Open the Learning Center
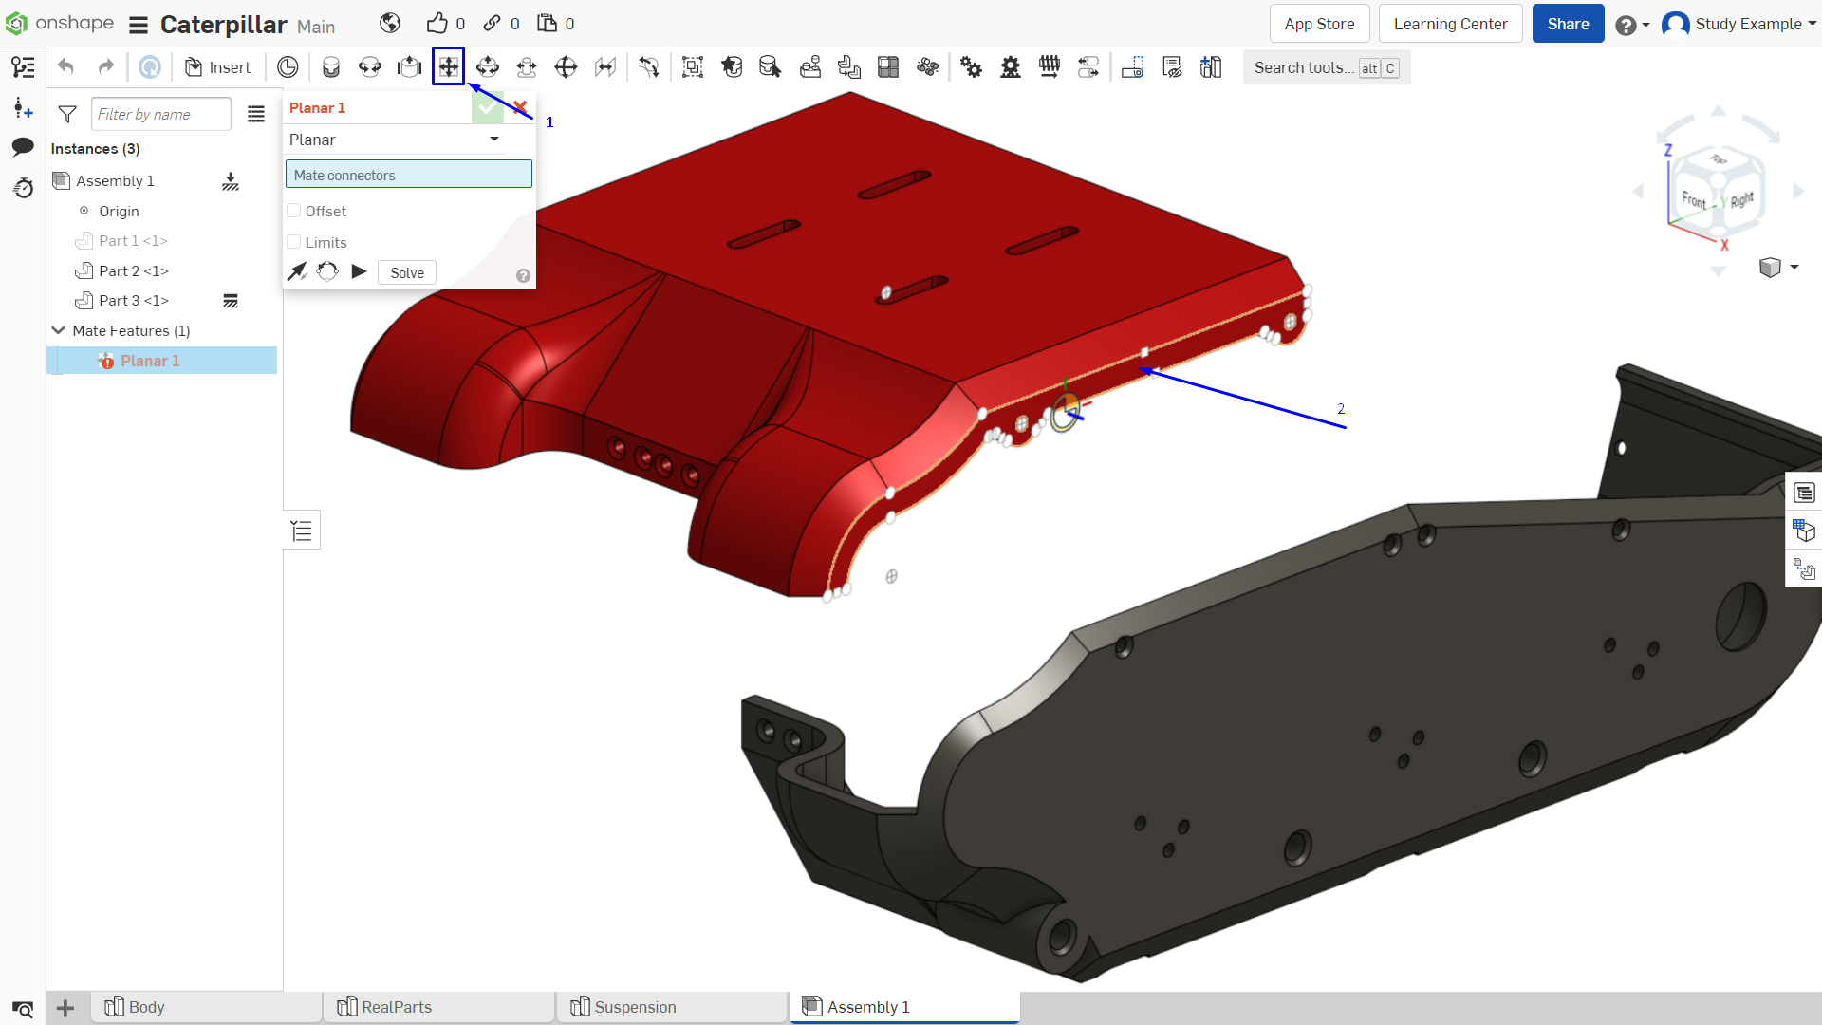 point(1450,24)
